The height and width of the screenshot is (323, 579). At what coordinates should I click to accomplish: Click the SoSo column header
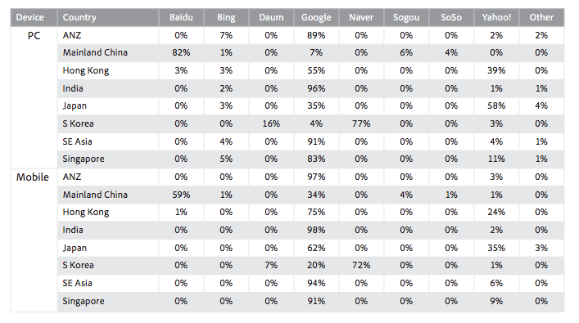click(451, 17)
